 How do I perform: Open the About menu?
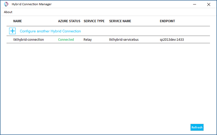pos(8,12)
